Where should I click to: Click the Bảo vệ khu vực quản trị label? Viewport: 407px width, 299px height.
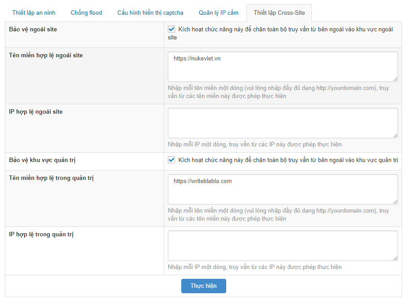tap(42, 160)
